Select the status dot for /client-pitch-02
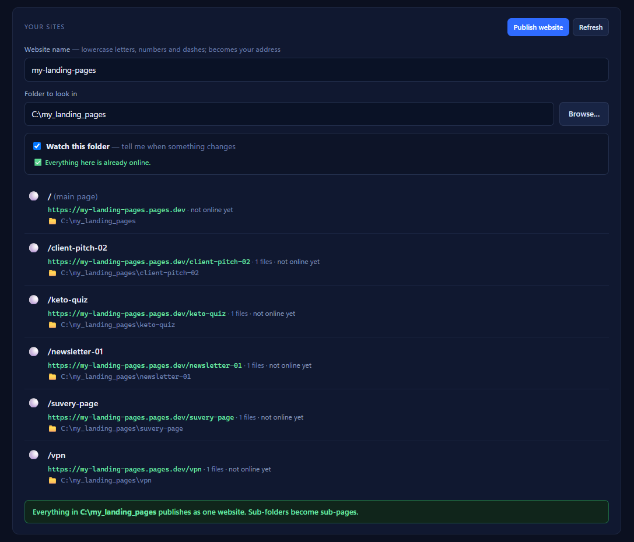 (34, 248)
